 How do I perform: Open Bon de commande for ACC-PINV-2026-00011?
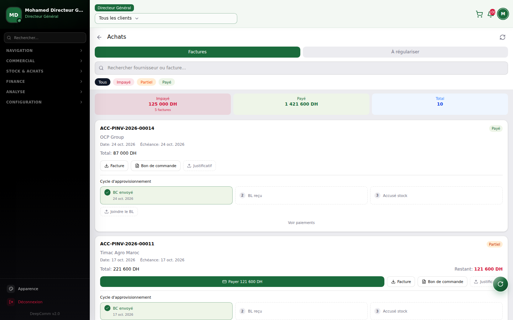[442, 282]
